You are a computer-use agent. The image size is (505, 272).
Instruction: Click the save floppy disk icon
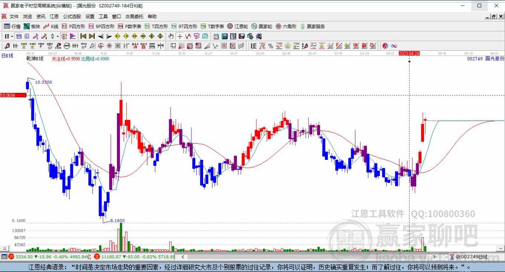[x=242, y=36]
